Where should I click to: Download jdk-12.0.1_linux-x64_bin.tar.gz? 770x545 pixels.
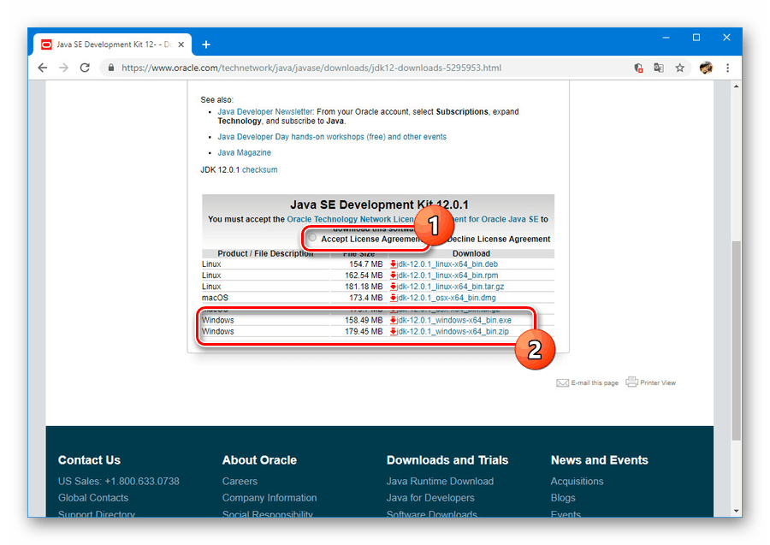point(450,287)
